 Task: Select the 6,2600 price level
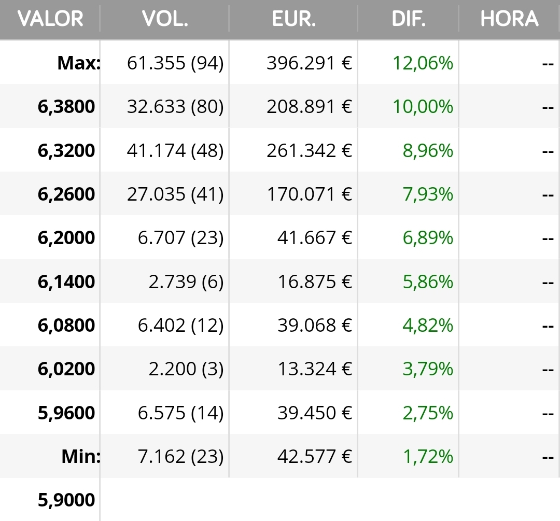point(66,194)
